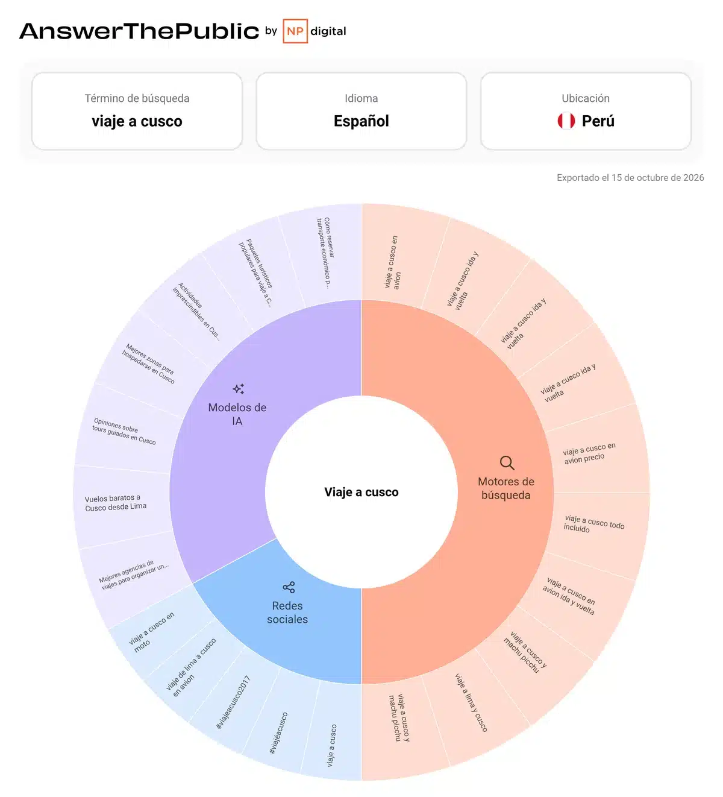Open the Idioma Español selector
The height and width of the screenshot is (797, 723).
(361, 111)
